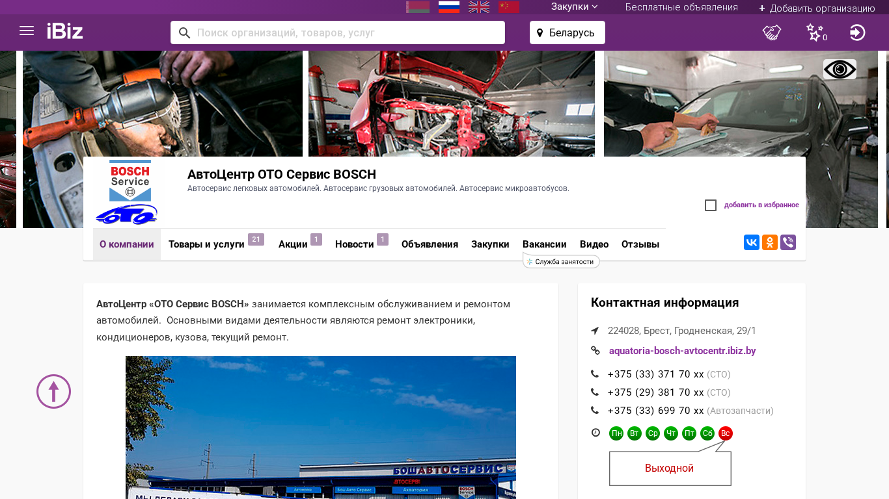Click the handshake partners icon
Screen dimensions: 889x499
tap(772, 32)
